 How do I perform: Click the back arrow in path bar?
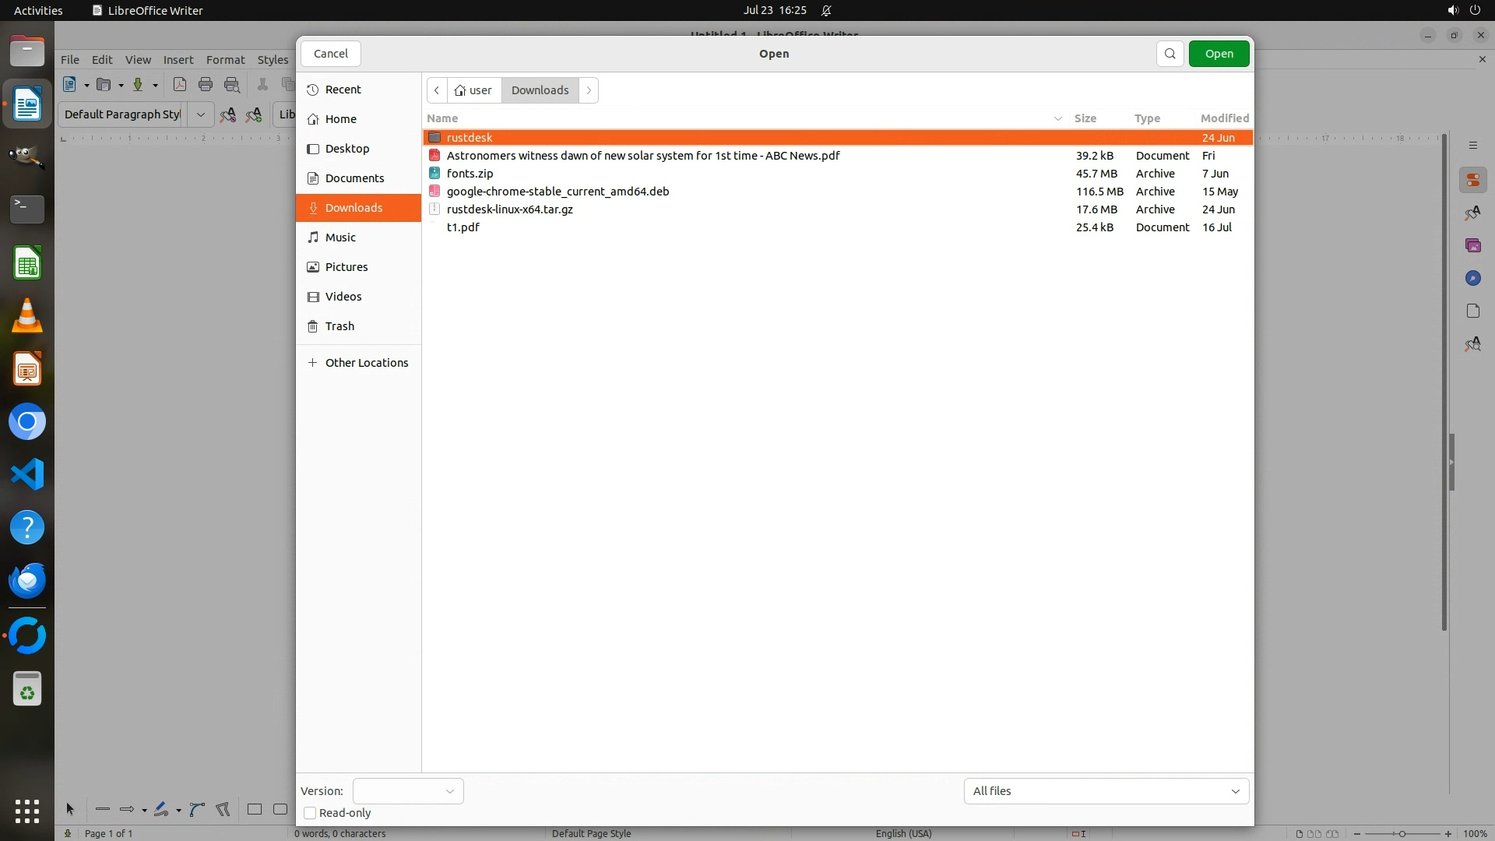437,90
